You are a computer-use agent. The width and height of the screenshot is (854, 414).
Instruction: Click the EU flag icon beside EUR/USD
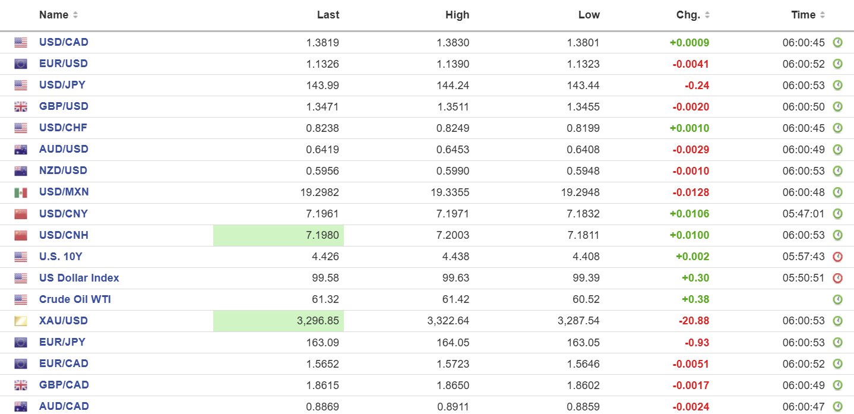21,64
